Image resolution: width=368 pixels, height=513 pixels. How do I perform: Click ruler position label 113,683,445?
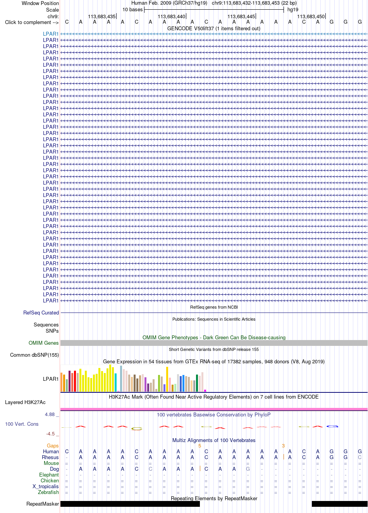241,16
